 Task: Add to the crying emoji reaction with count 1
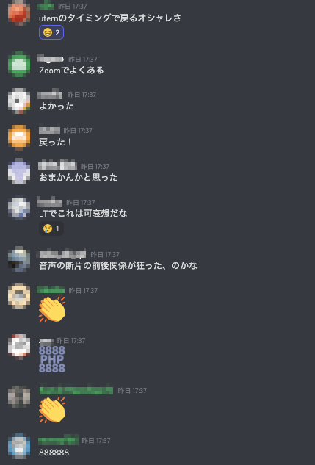tap(51, 228)
